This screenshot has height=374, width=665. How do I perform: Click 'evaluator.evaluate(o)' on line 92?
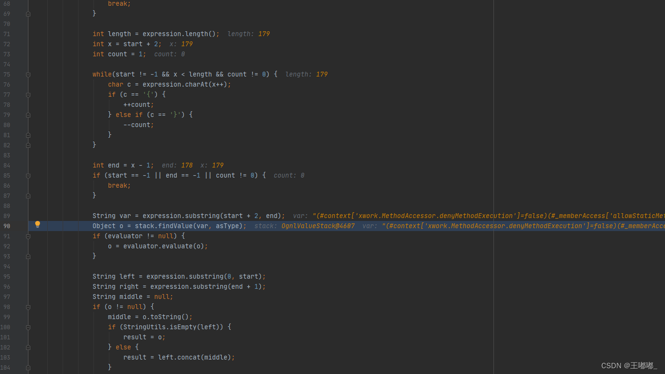pyautogui.click(x=164, y=246)
